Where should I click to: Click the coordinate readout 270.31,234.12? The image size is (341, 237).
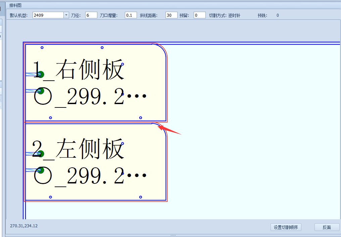click(23, 226)
